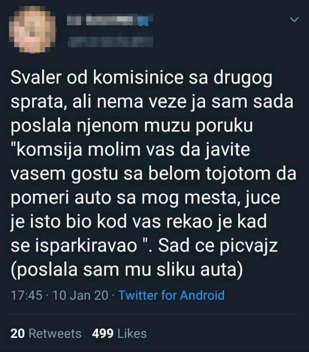This screenshot has height=352, width=309.
Task: Click the 17:45 timestamp
Action: pyautogui.click(x=27, y=295)
